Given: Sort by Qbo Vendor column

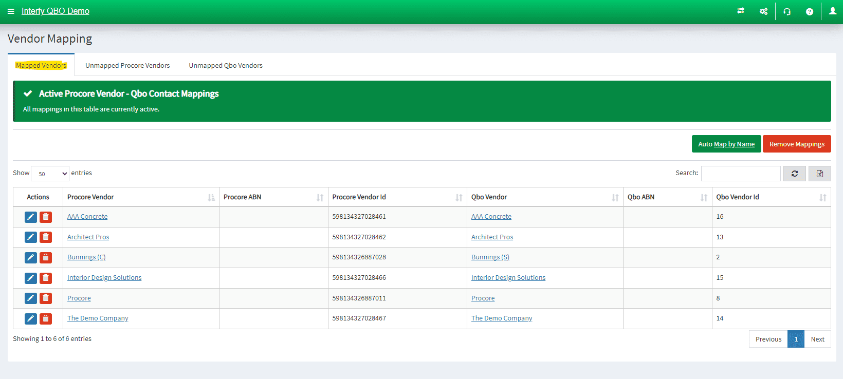Looking at the screenshot, I should (545, 197).
